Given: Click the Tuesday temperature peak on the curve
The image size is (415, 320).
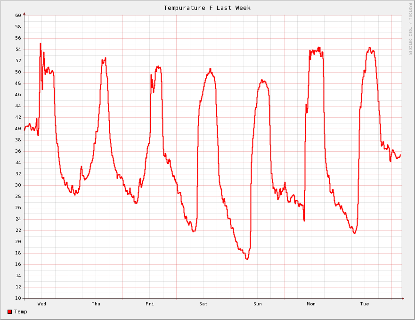Looking at the screenshot, I should pos(369,48).
